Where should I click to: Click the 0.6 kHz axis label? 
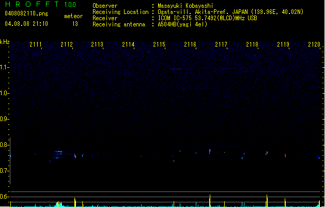[x=4, y=197]
